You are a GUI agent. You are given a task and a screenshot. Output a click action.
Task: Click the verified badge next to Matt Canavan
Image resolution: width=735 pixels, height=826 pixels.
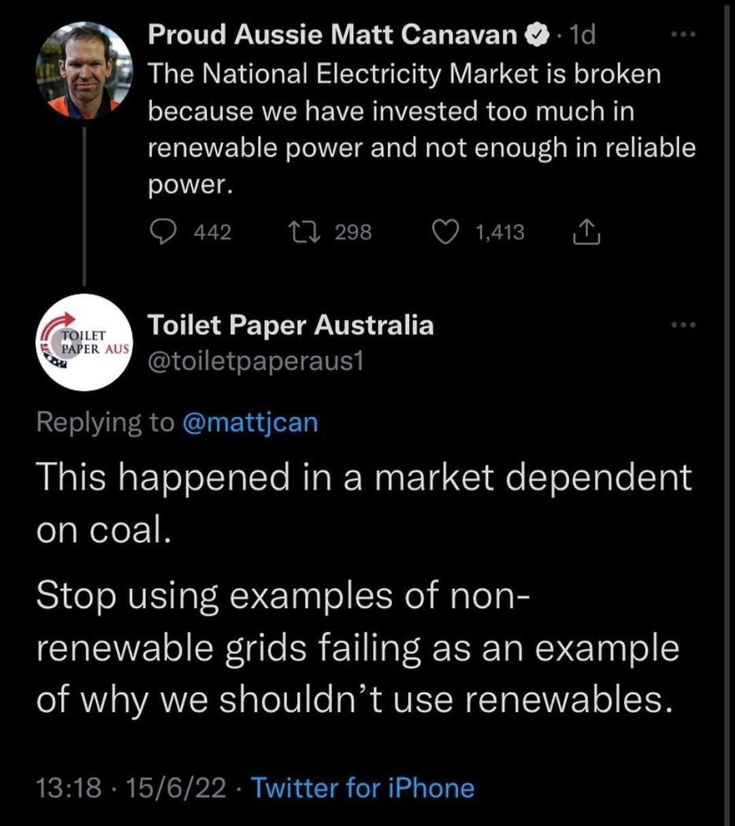coord(537,33)
